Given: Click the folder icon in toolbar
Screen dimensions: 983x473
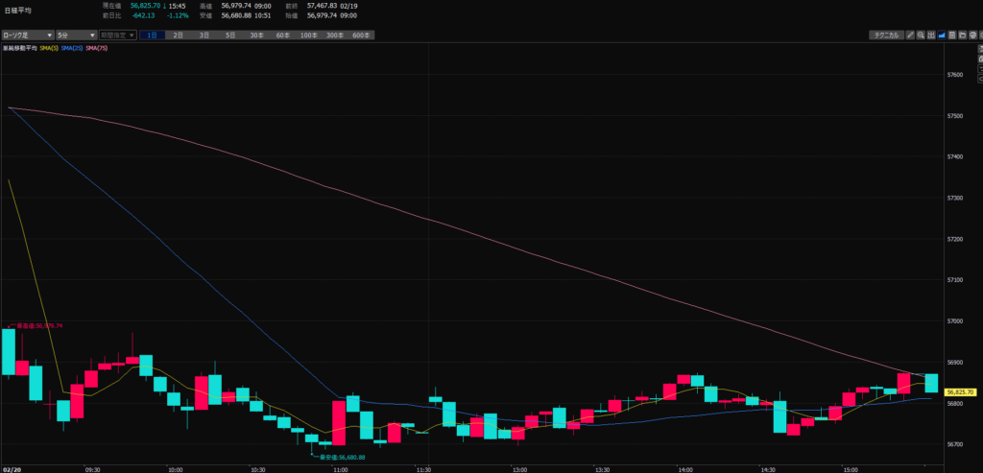Looking at the screenshot, I should (963, 35).
